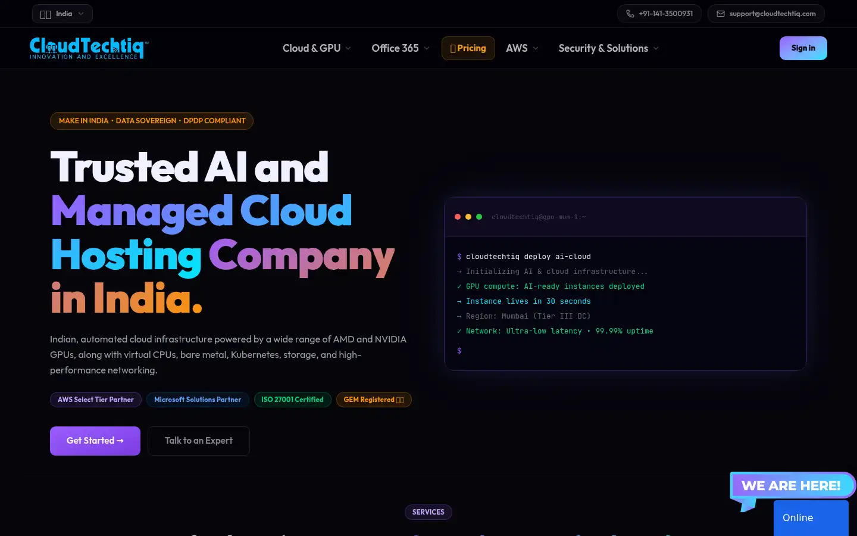Click the icon inside the Pricing button
857x536 pixels.
[x=453, y=48]
